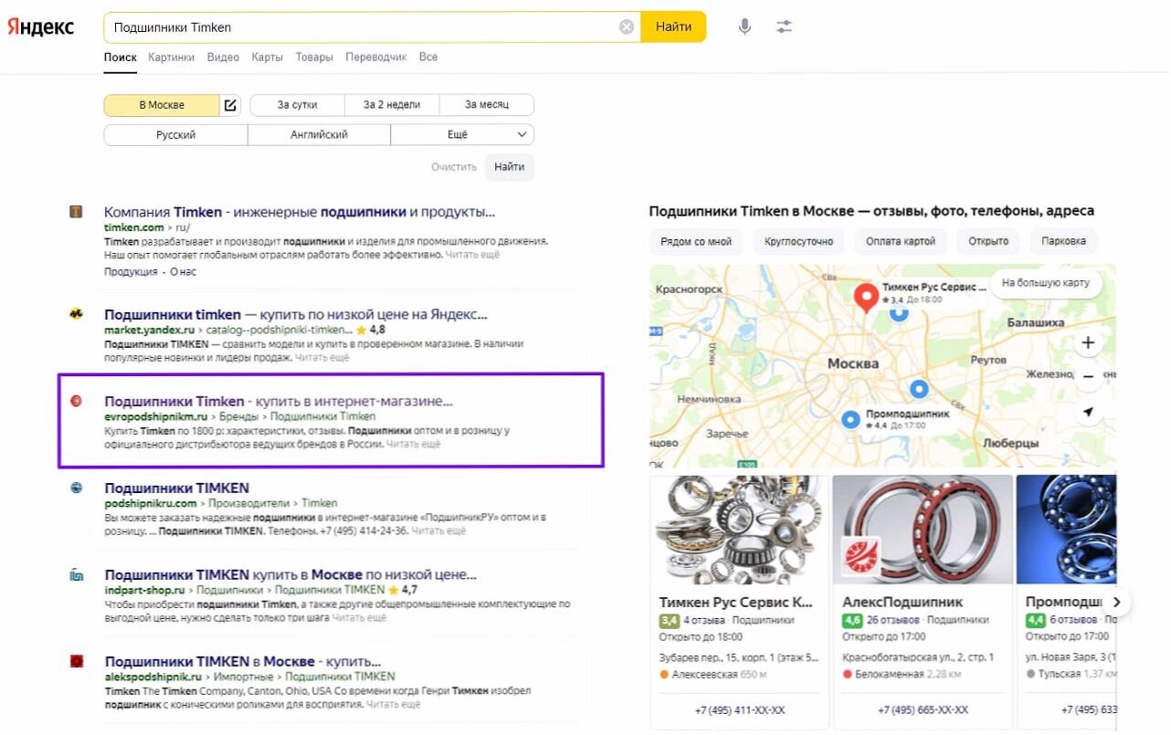Screen dimensions: 1171x735
Task: Toggle the В Москве region filter
Action: [162, 105]
